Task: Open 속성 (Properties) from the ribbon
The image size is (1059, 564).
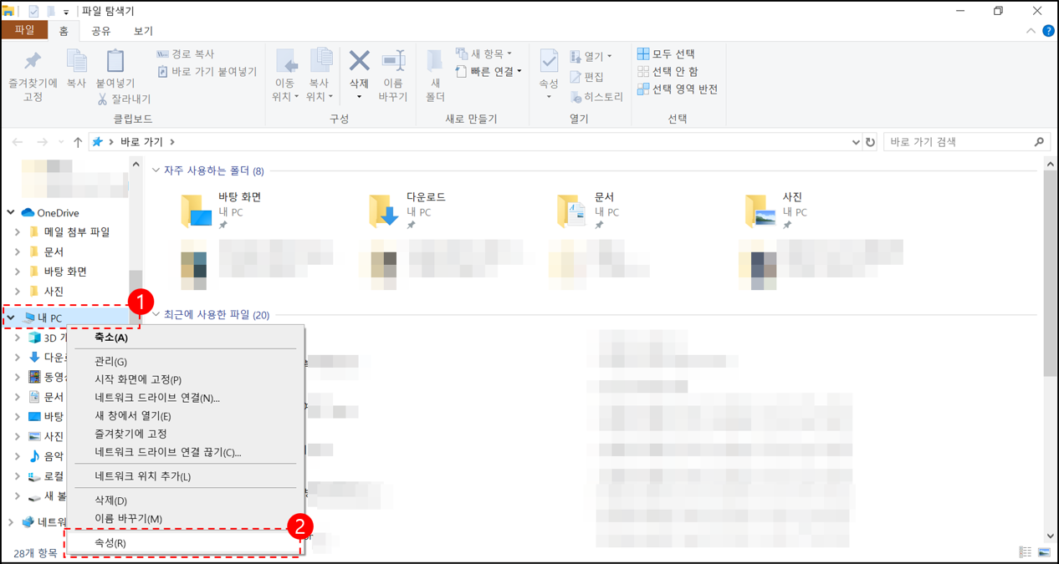Action: (x=548, y=74)
